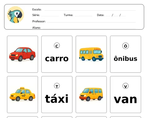The width and height of the screenshot is (148, 118).
Task: Click the Aluno input line
Action: pyautogui.click(x=89, y=28)
